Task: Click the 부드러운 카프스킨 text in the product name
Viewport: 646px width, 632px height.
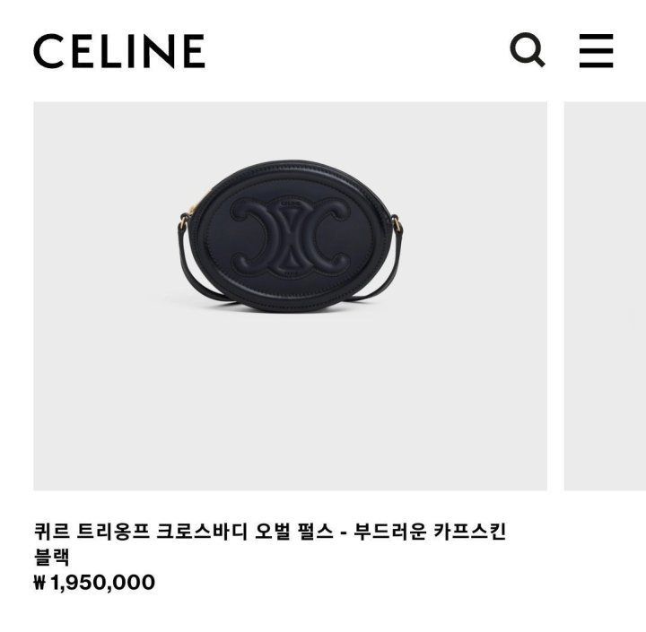Action: click(430, 531)
